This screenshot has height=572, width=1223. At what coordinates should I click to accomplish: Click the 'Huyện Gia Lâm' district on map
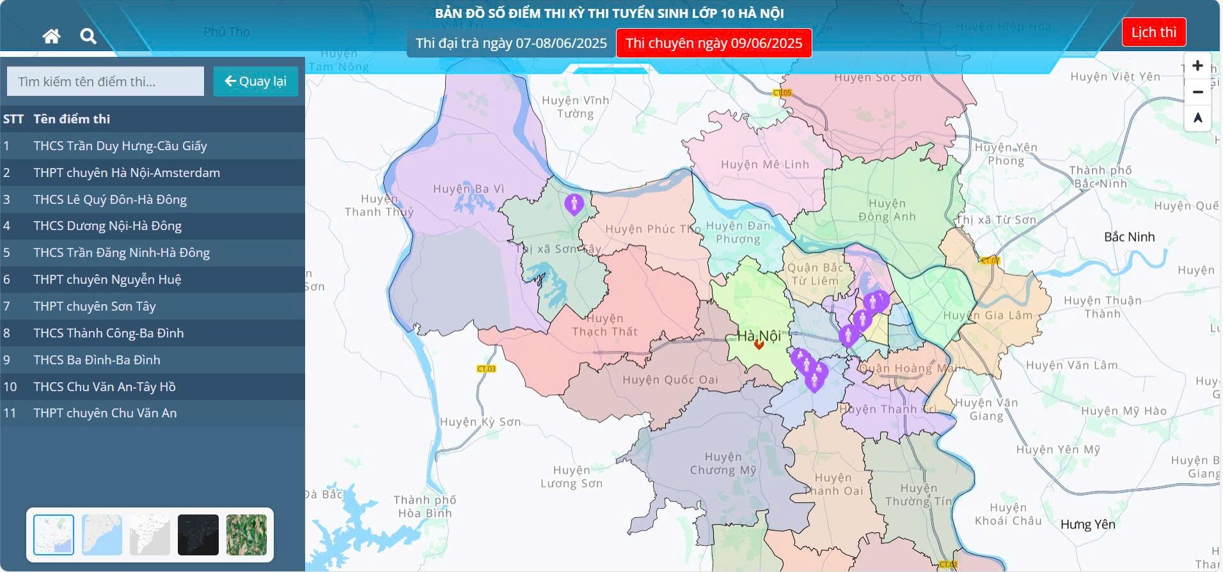coord(988,315)
